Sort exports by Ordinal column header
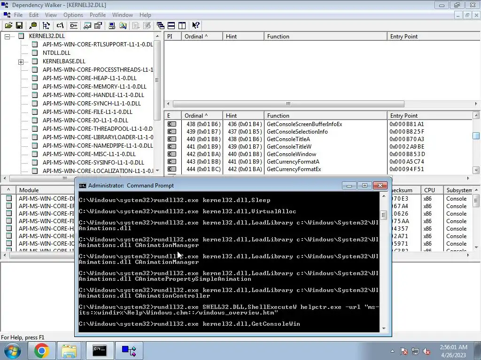Viewport: 481px width, 360px height. coord(202,115)
